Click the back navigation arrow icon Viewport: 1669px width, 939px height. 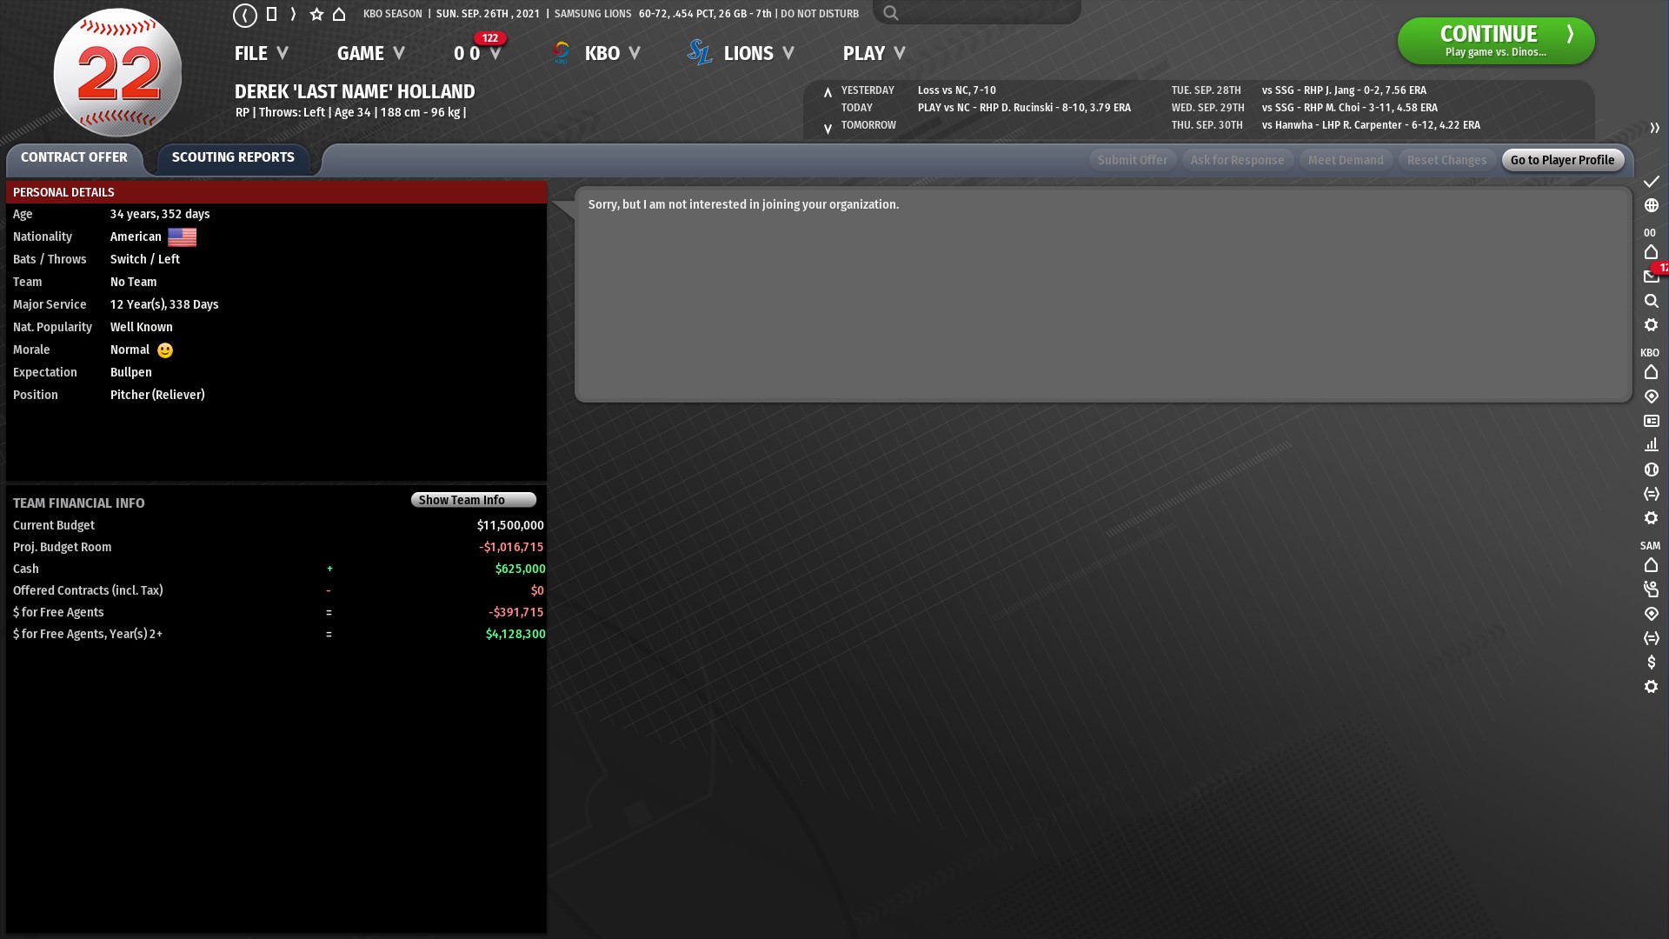click(244, 15)
